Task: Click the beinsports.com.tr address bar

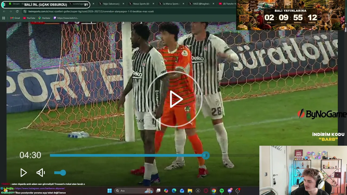Action: tap(129, 11)
